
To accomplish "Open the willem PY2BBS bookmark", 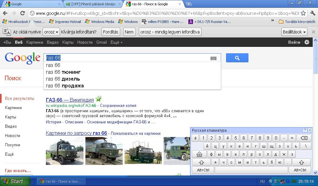I will (162, 22).
